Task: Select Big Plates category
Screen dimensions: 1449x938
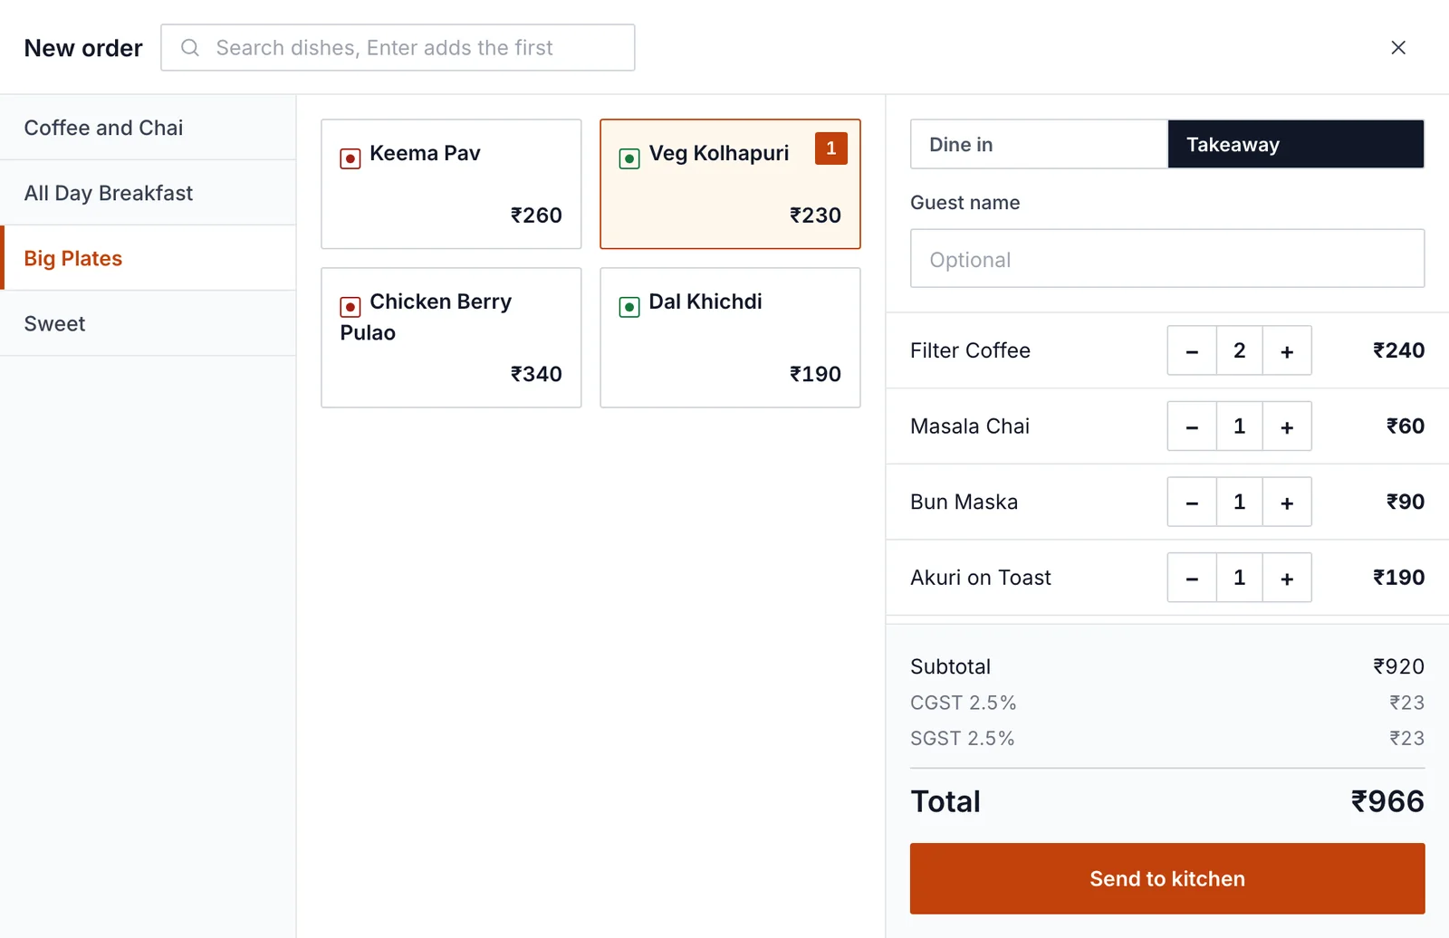Action: point(148,258)
